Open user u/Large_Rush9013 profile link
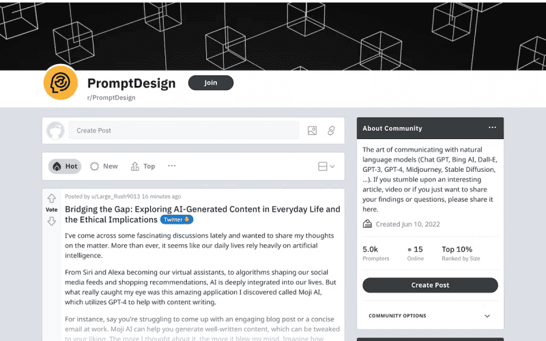Viewport: 546px width, 341px height. pos(115,196)
